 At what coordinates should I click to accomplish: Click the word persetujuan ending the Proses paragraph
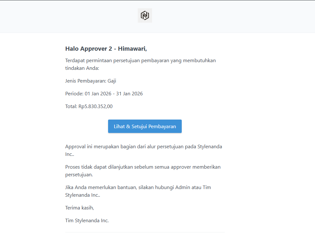tap(79, 175)
